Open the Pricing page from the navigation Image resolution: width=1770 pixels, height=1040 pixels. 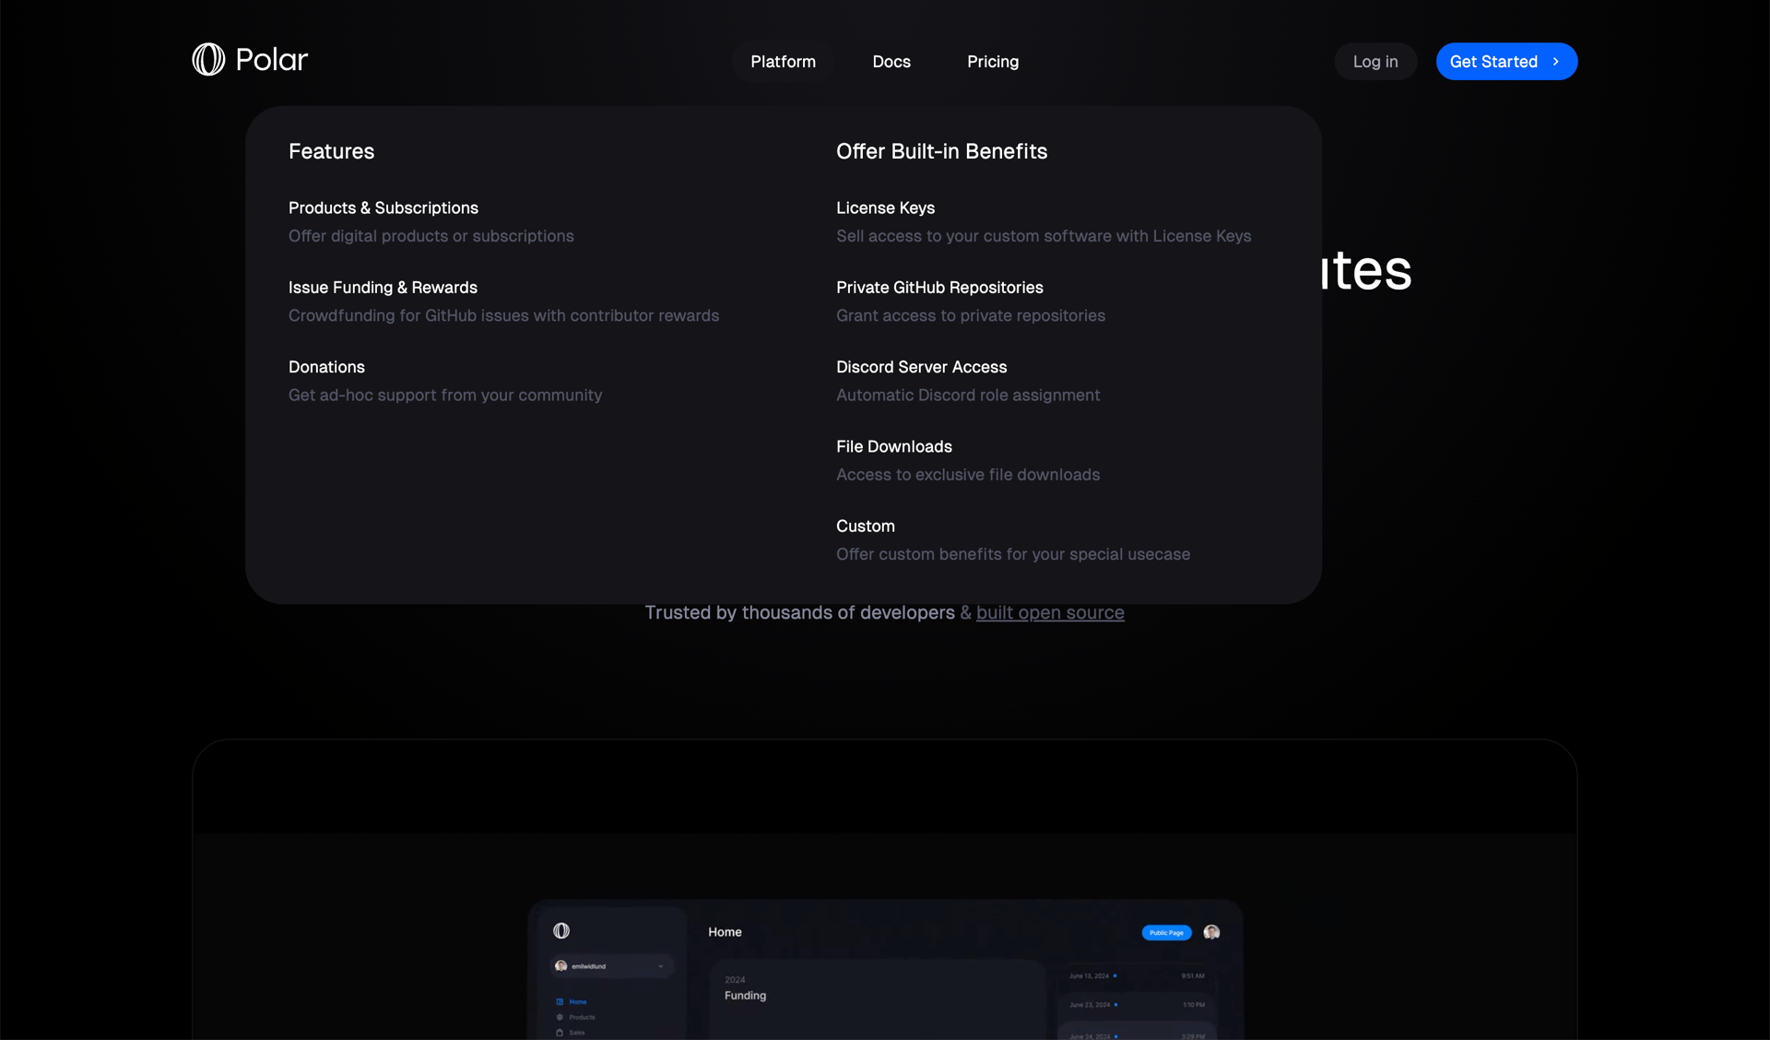992,61
